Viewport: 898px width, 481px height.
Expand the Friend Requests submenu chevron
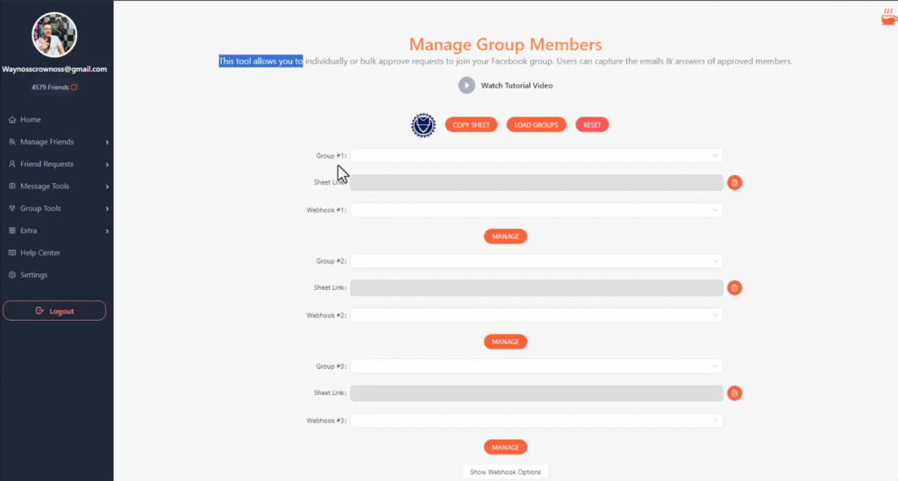click(107, 164)
